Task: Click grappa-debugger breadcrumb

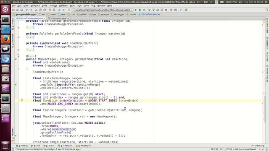Action: click(24, 14)
